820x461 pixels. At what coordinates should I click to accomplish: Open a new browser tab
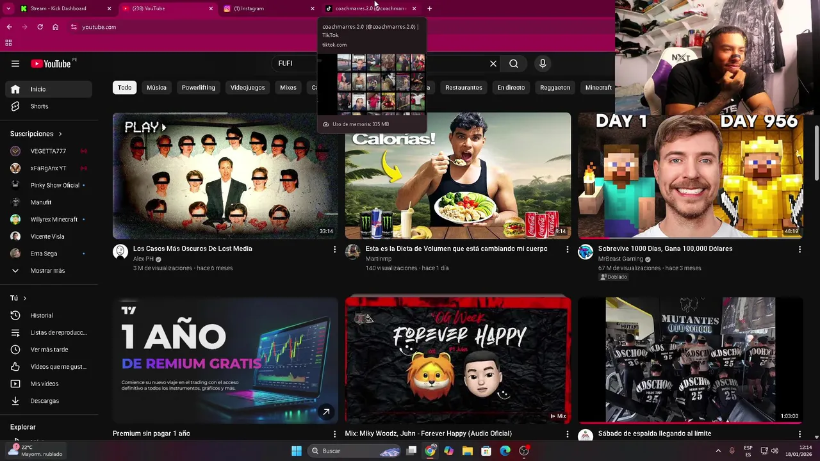point(429,9)
